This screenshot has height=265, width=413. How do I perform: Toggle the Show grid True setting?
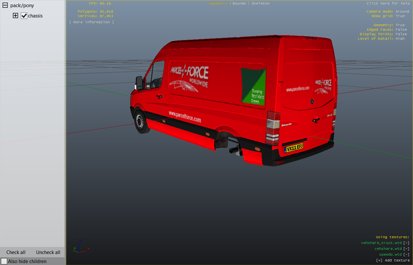[400, 16]
